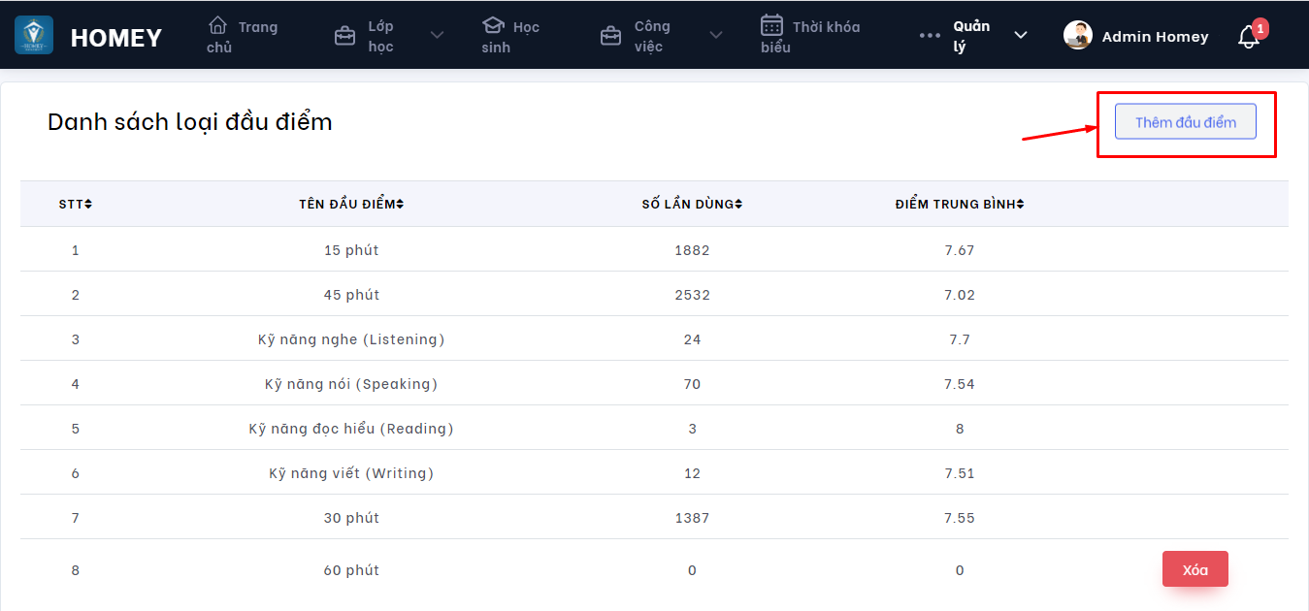This screenshot has height=611, width=1309.
Task: Click the Admin Homey avatar picture
Action: coord(1078,36)
